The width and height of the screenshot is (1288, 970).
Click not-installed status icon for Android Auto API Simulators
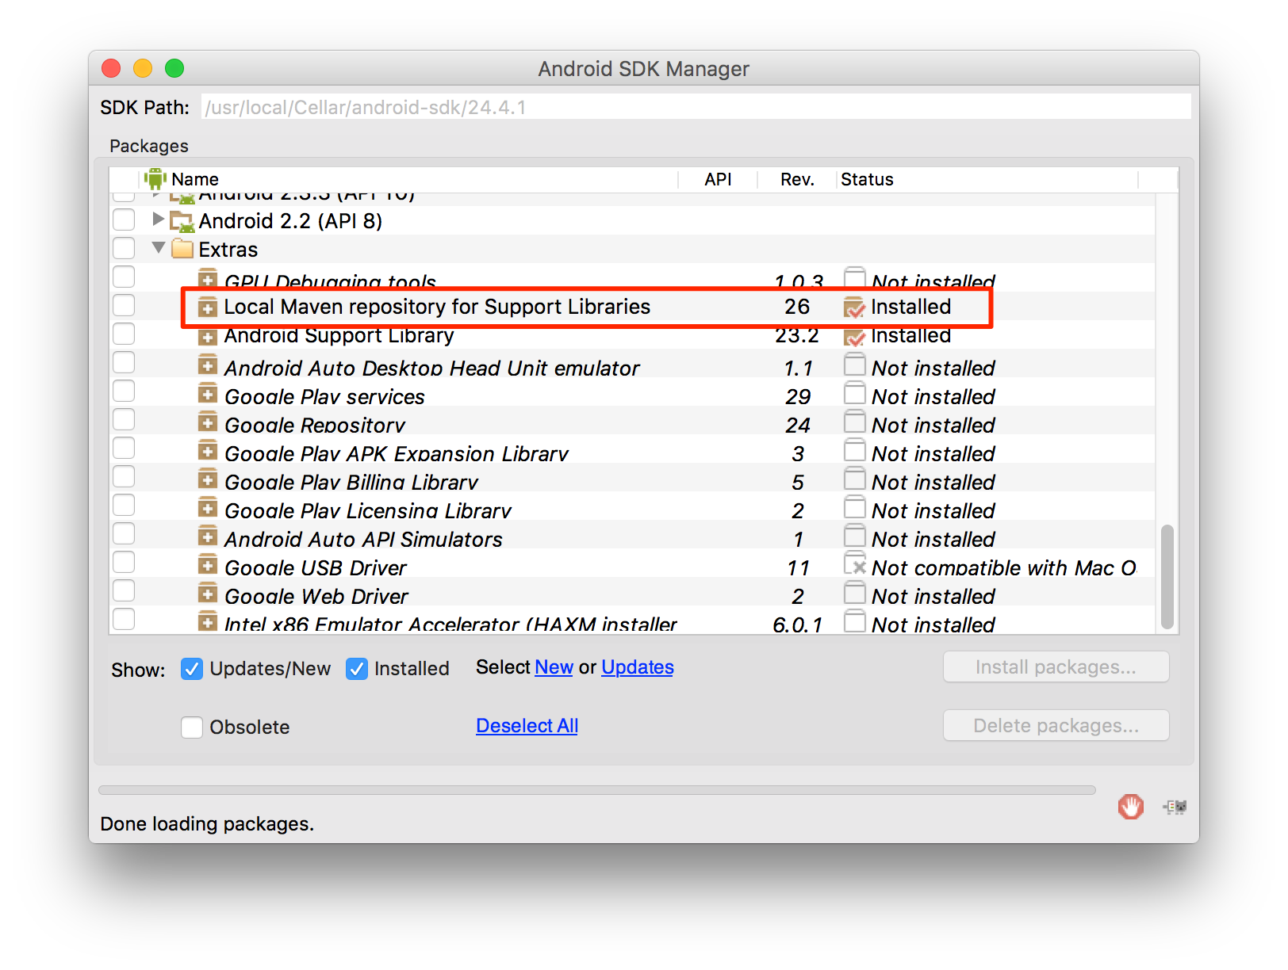[x=854, y=536]
